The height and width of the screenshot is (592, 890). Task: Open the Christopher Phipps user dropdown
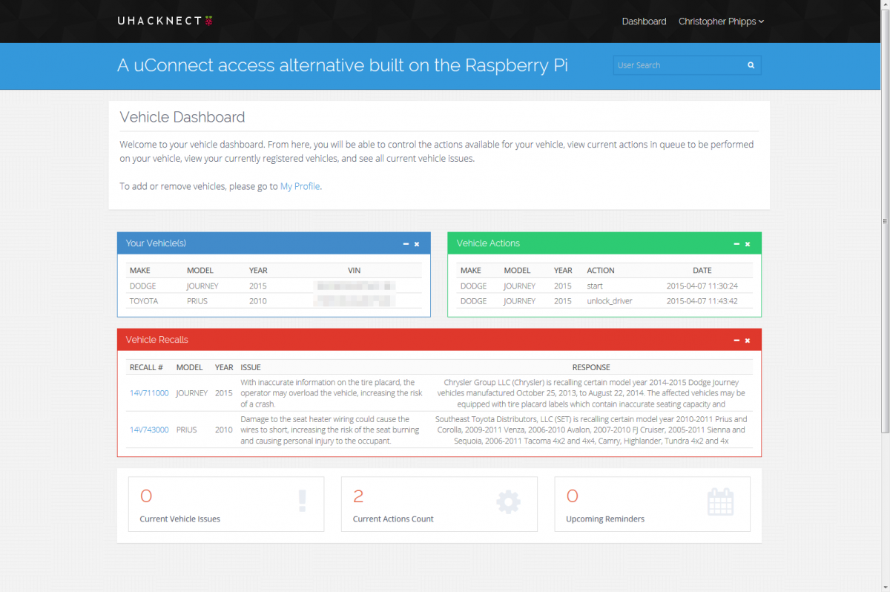[x=721, y=22]
